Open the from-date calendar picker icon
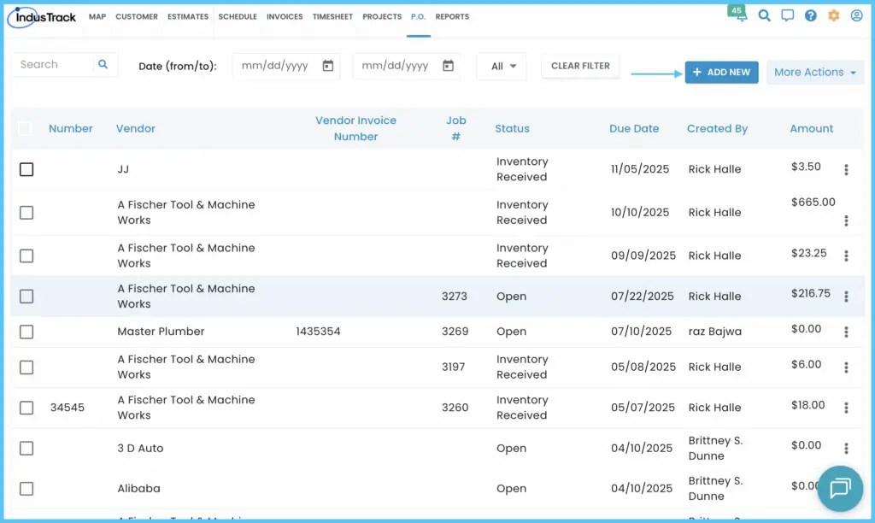This screenshot has height=523, width=875. tap(328, 66)
